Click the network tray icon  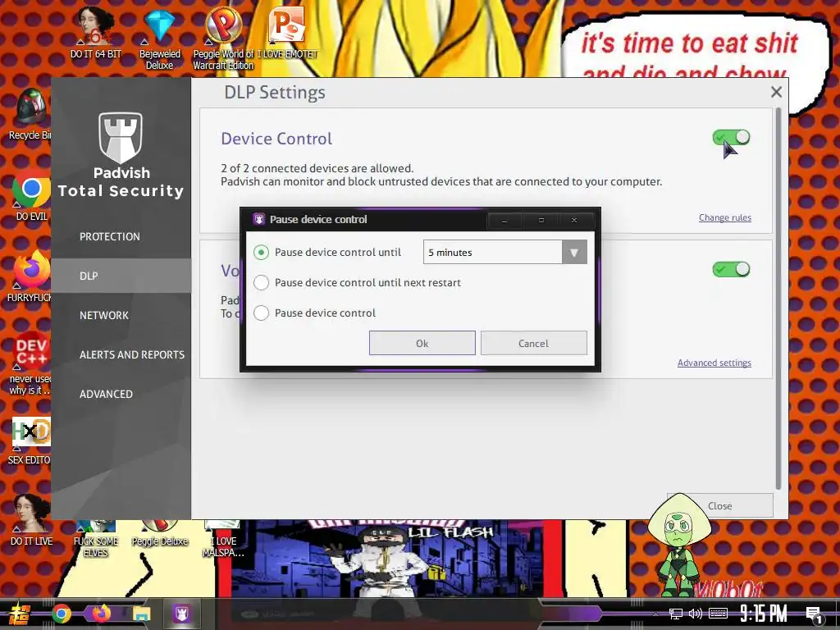pos(676,614)
